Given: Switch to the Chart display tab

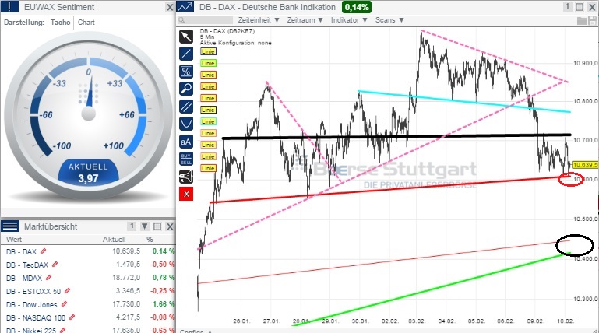Looking at the screenshot, I should click(x=86, y=23).
